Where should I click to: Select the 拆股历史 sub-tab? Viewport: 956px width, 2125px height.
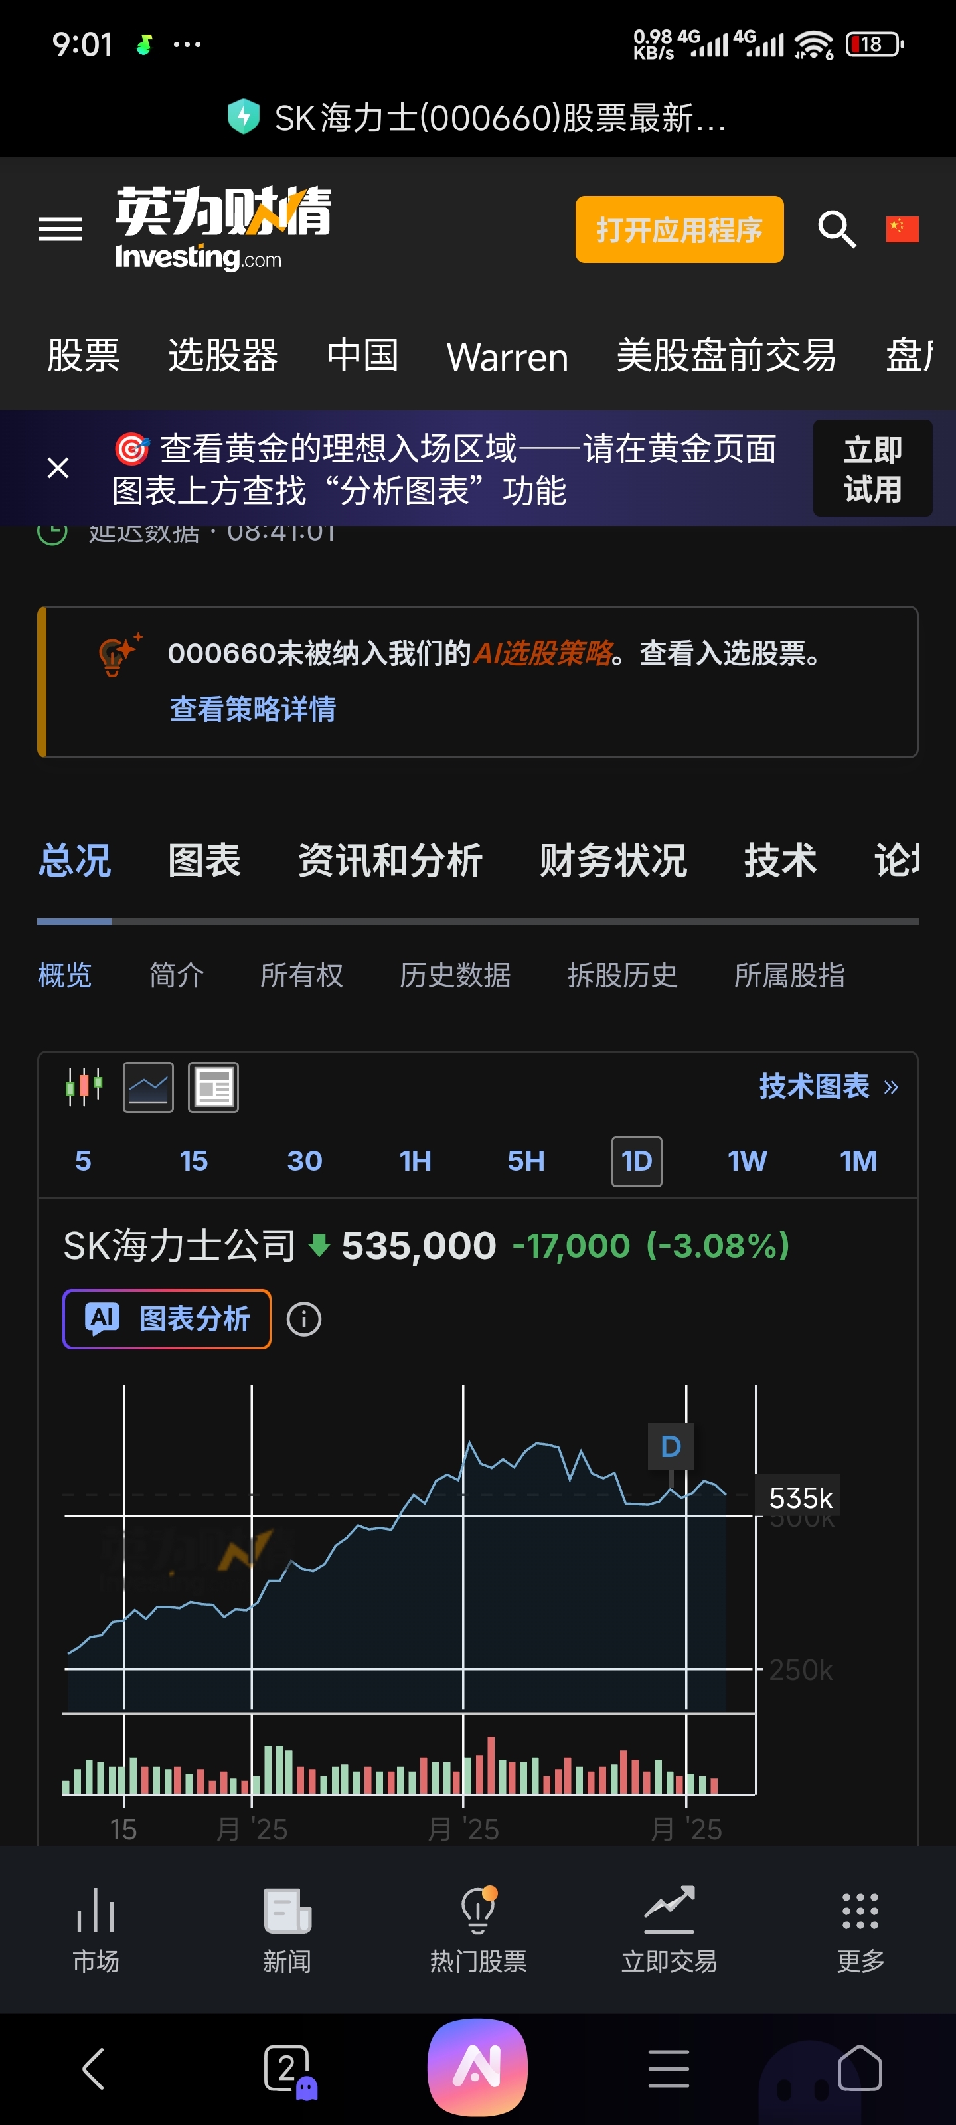pos(622,975)
